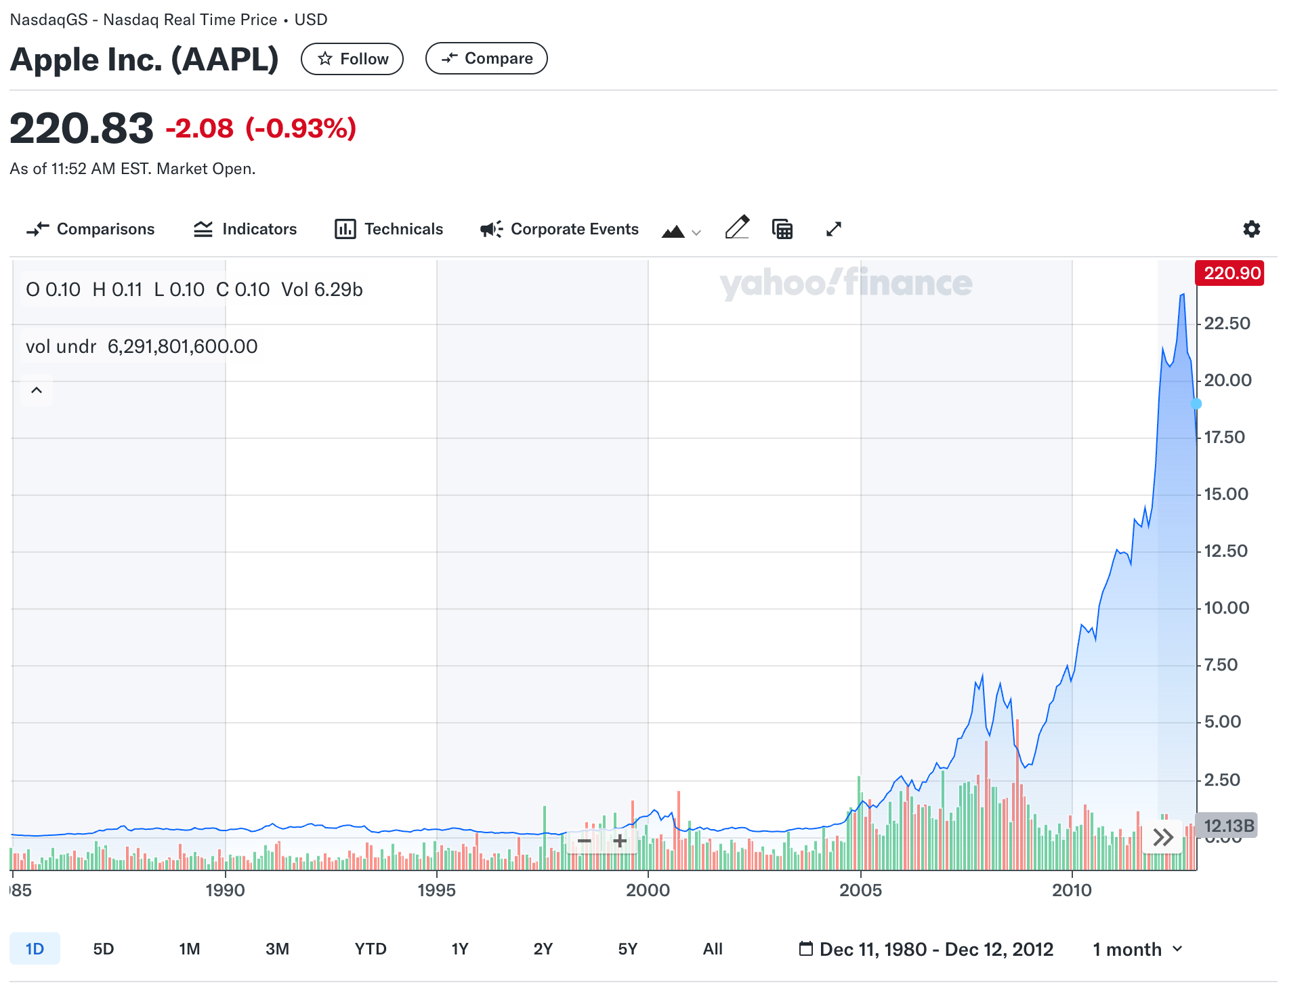Click the 10.00 y-axis label
This screenshot has width=1306, height=989.
[x=1226, y=608]
